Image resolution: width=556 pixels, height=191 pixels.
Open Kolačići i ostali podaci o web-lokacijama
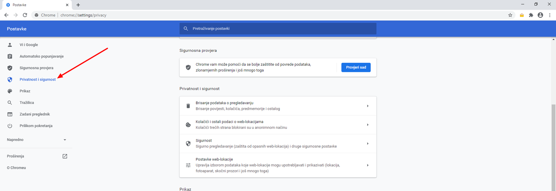coord(278,125)
